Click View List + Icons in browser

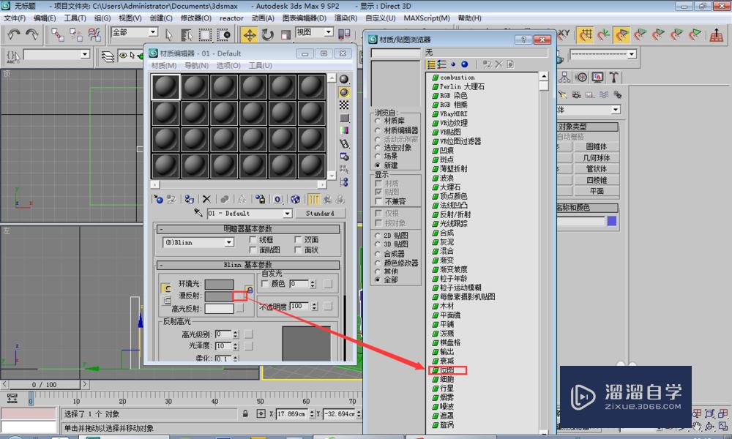[x=442, y=64]
